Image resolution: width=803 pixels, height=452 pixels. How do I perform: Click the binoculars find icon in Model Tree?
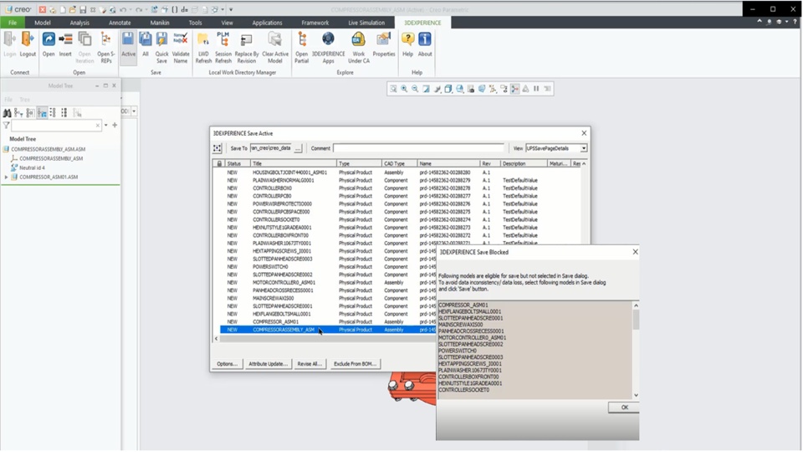(8, 113)
